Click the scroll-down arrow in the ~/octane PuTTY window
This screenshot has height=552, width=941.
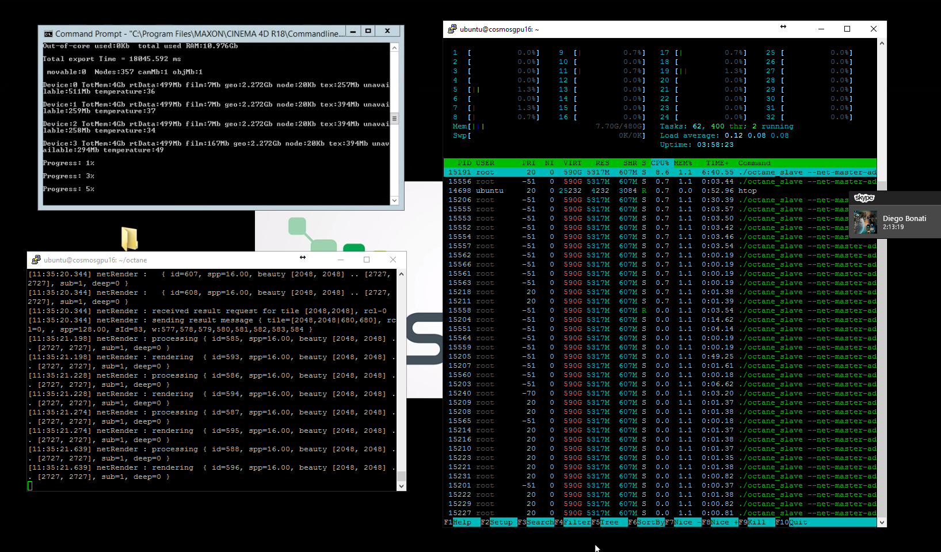(x=401, y=486)
